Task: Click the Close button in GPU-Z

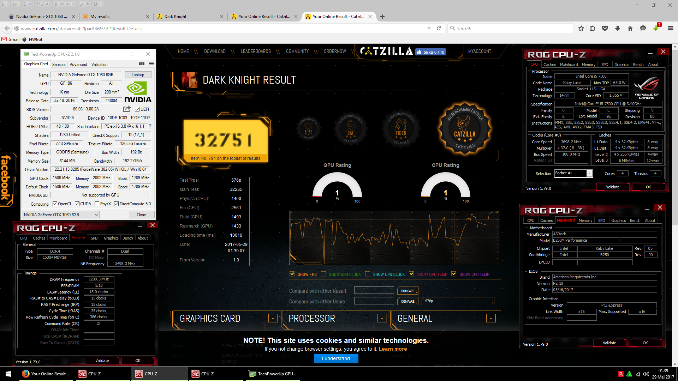Action: 141,215
